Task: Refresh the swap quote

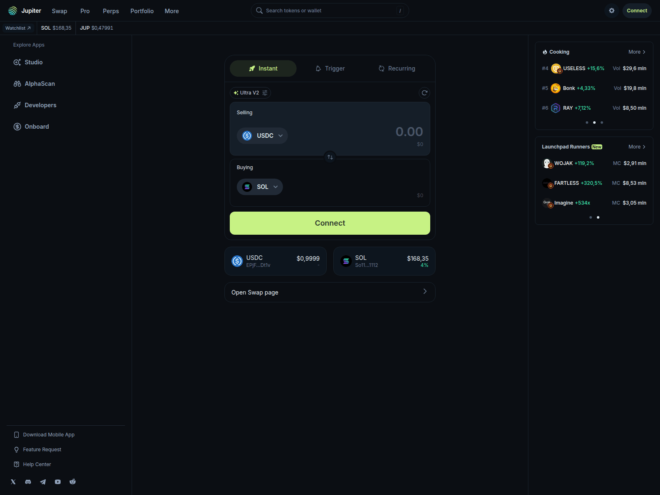Action: (424, 93)
